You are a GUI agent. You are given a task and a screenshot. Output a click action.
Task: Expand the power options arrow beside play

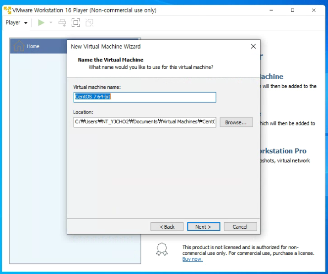click(51, 22)
